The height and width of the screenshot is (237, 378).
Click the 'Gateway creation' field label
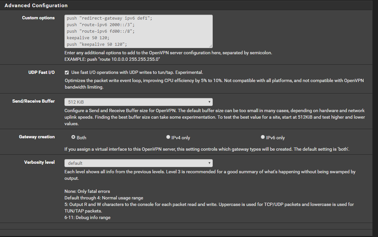pyautogui.click(x=37, y=137)
